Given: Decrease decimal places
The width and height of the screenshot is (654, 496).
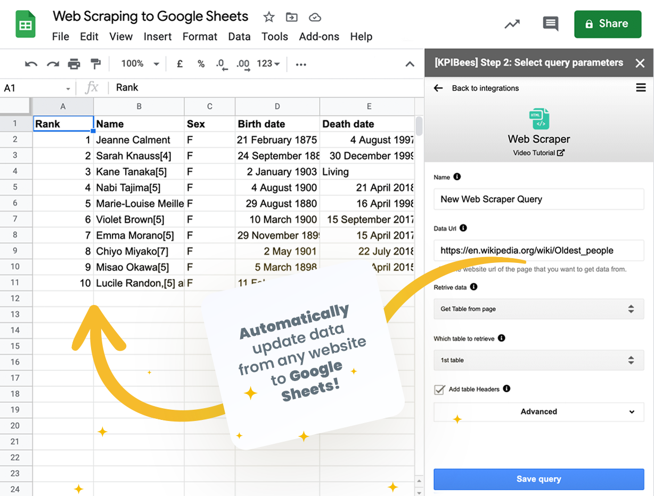Looking at the screenshot, I should [x=222, y=64].
